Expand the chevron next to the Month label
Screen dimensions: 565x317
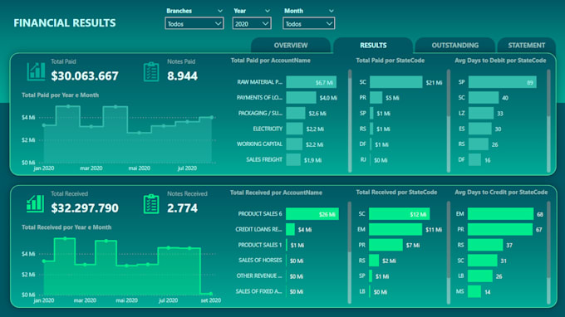331,11
